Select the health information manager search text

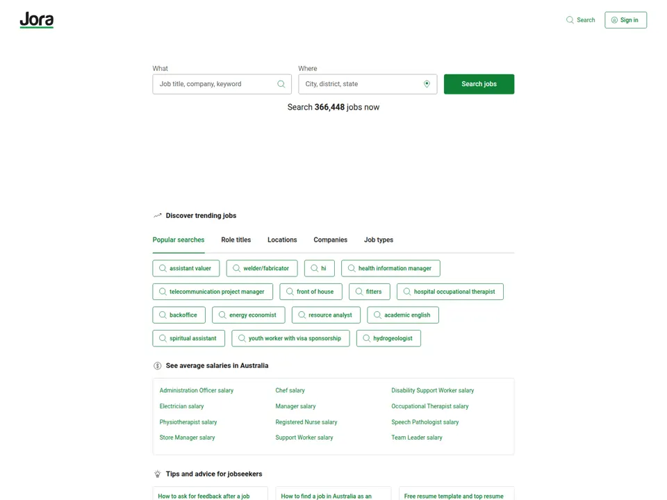click(395, 268)
